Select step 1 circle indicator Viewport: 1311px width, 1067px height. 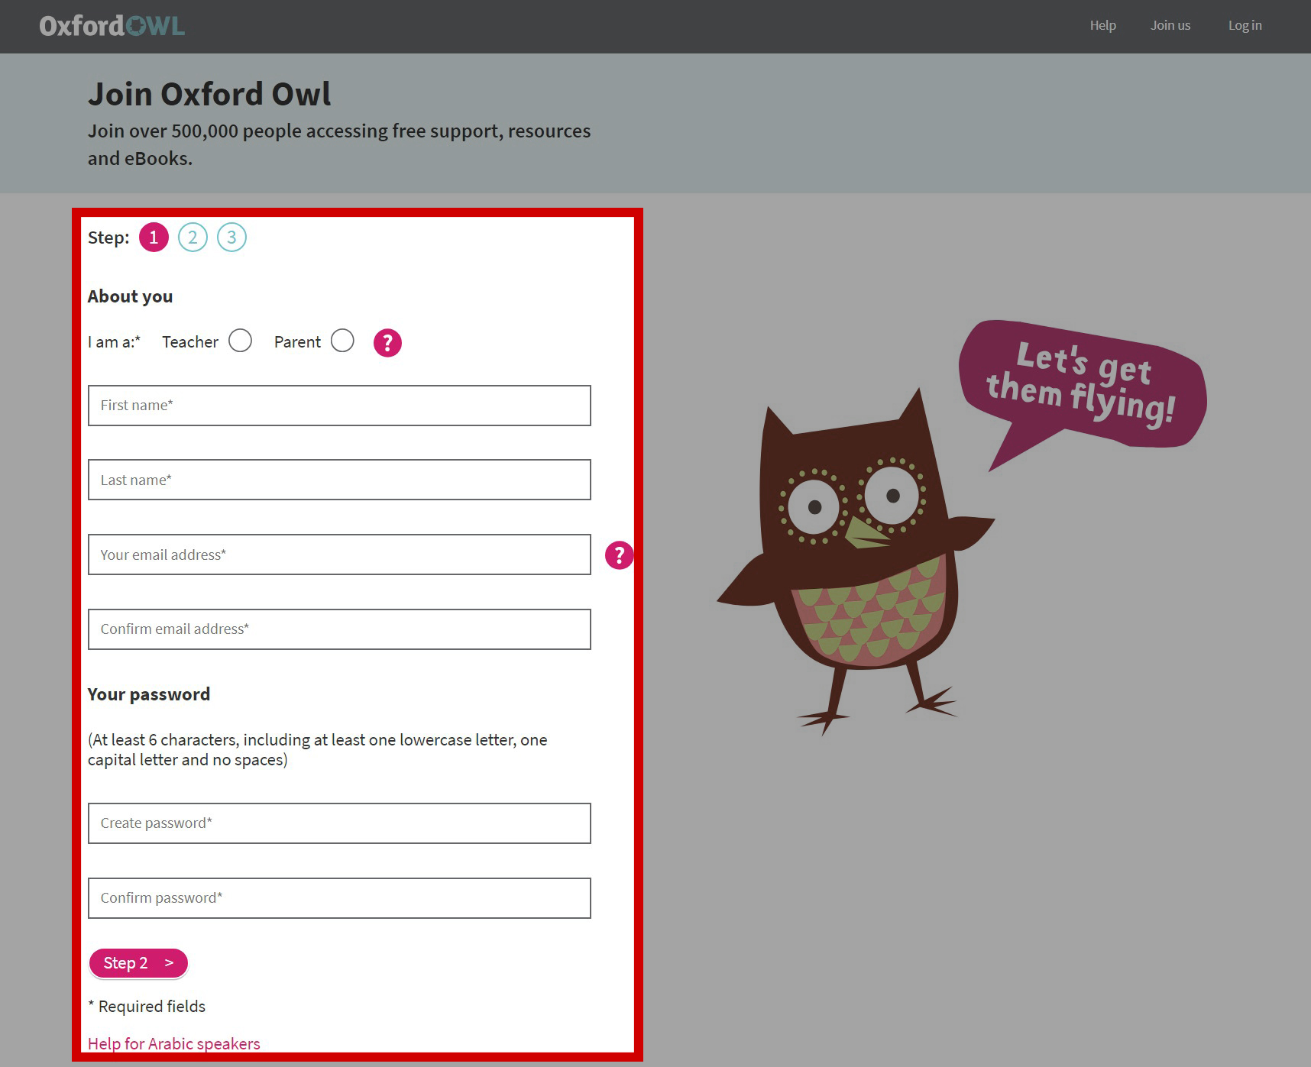[154, 238]
